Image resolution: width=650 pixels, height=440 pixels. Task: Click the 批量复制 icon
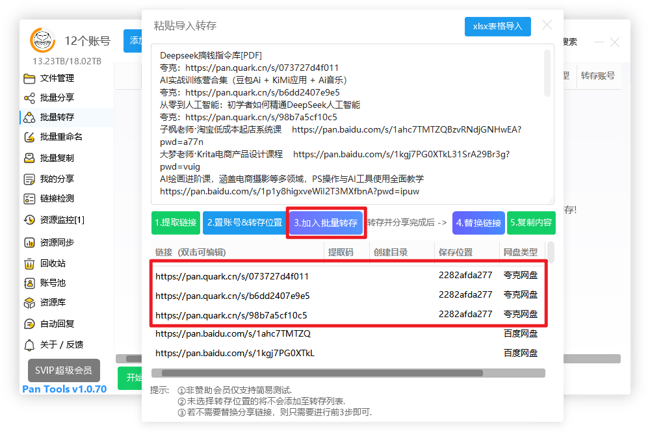tap(29, 158)
